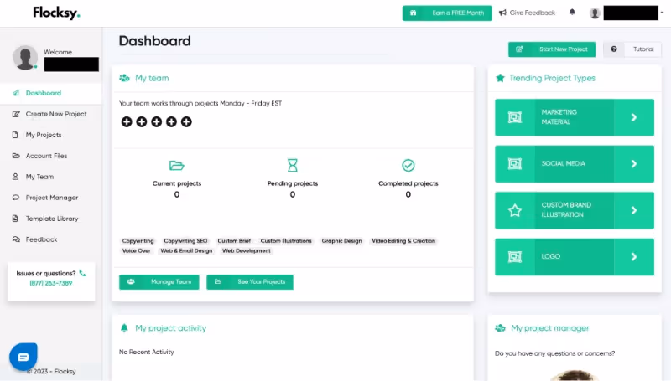The height and width of the screenshot is (381, 671).
Task: Click the Welcome profile picture in the sidebar
Action: [25, 57]
